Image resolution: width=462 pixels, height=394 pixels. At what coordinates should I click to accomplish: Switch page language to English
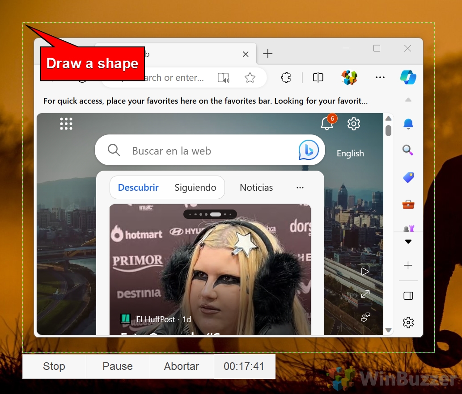(350, 153)
